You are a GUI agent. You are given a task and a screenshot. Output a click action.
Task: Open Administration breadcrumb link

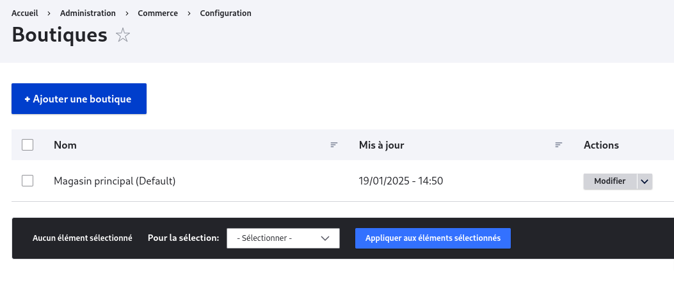point(88,13)
